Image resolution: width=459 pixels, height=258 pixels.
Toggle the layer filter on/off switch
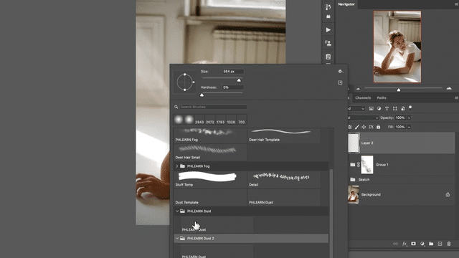pos(410,108)
